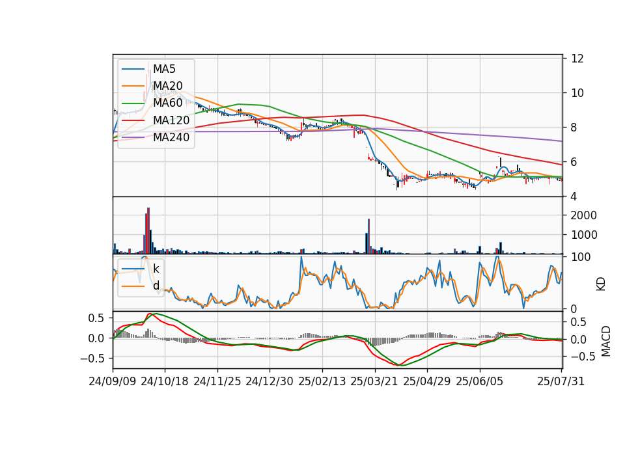Click the date label 25/03/21
The height and width of the screenshot is (449, 625).
(x=374, y=381)
